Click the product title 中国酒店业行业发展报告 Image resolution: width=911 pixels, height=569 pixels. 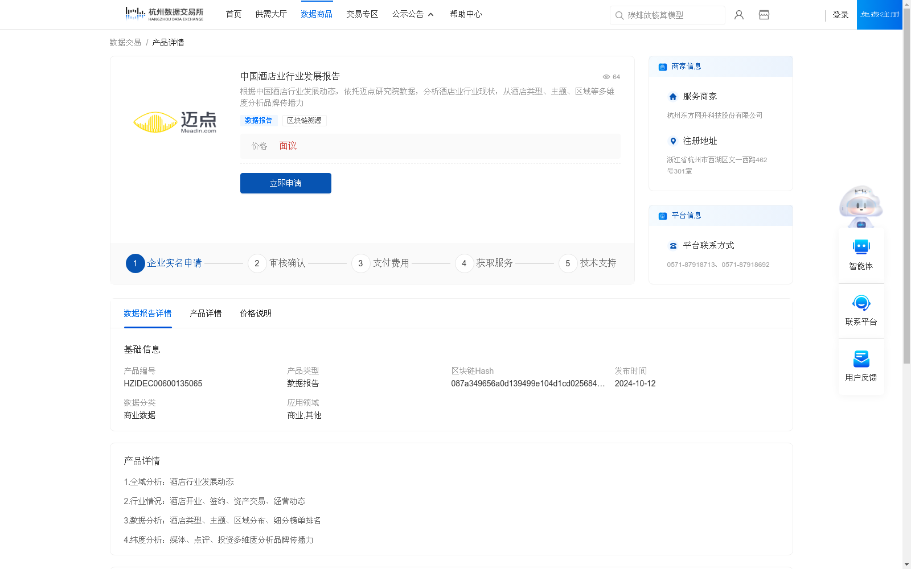point(290,76)
